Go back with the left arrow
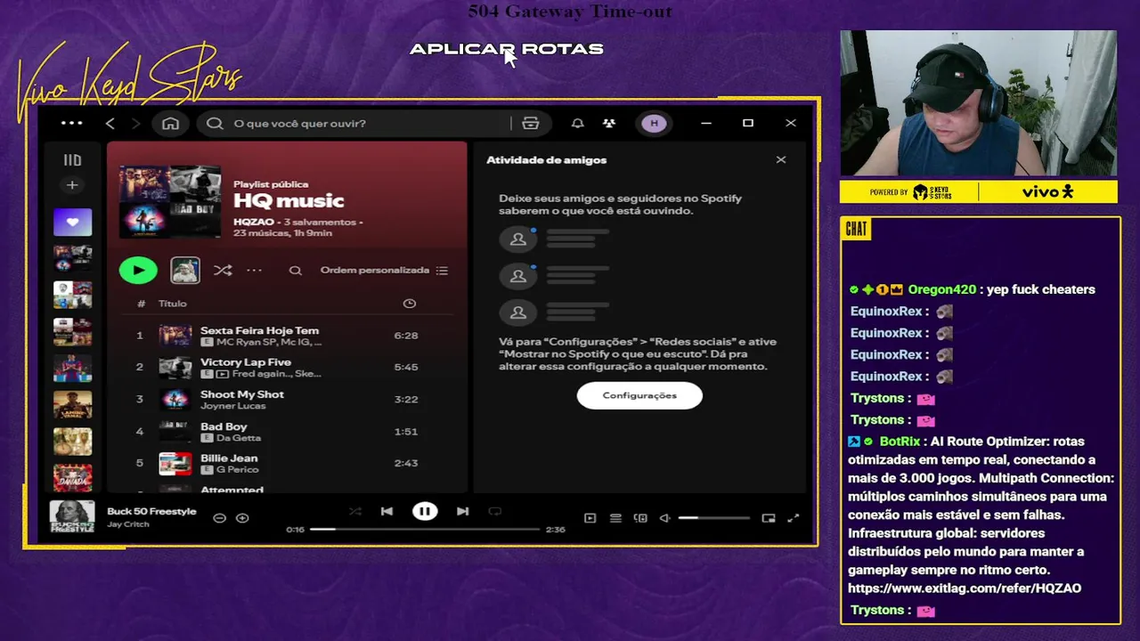Viewport: 1140px width, 641px height. (x=110, y=123)
